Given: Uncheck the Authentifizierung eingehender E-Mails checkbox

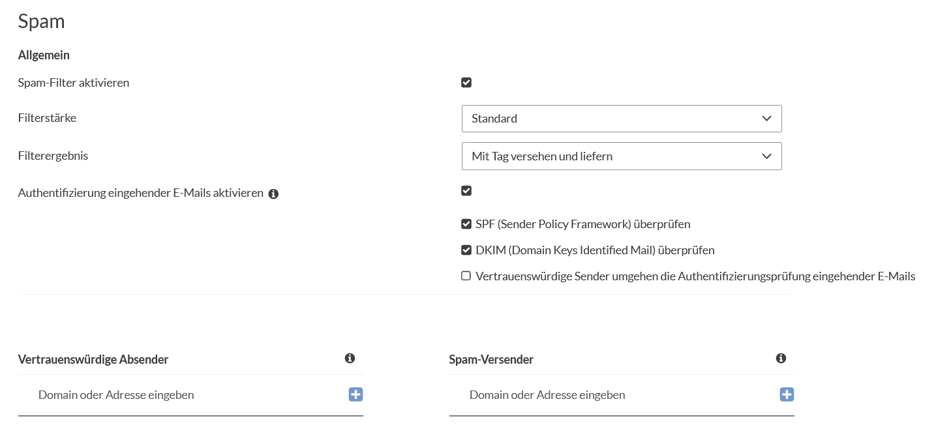Looking at the screenshot, I should 466,191.
